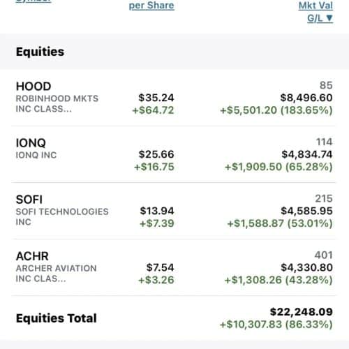Sort by the G/L column header
The width and height of the screenshot is (349, 349).
point(320,18)
